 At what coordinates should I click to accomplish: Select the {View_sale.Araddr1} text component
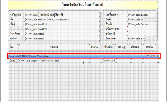coord(36,24)
